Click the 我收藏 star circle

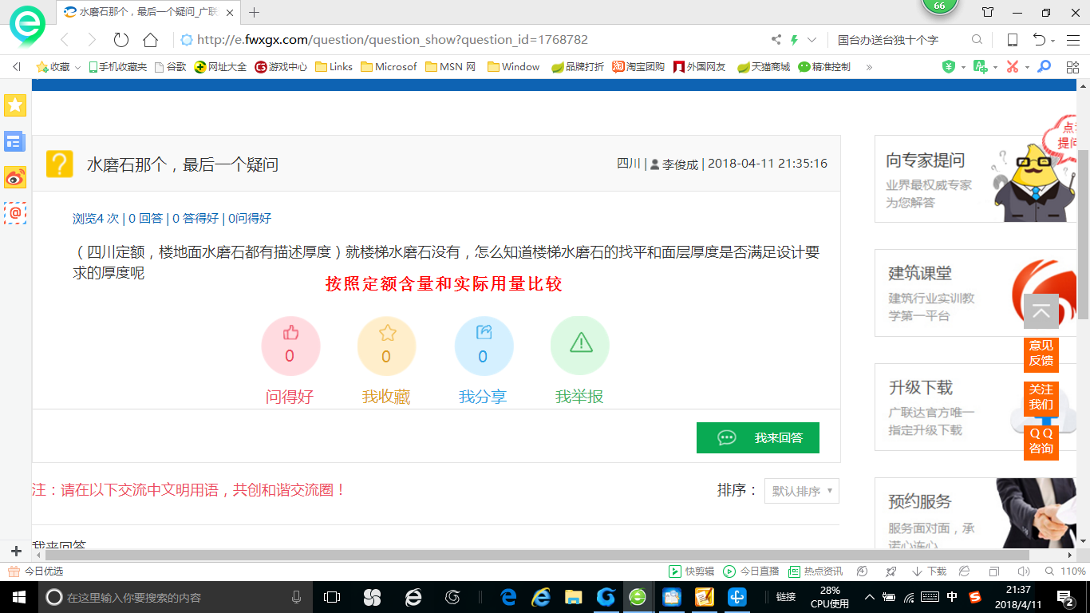[387, 346]
